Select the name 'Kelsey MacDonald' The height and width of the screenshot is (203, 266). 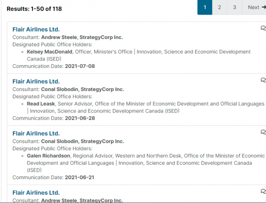(49, 52)
